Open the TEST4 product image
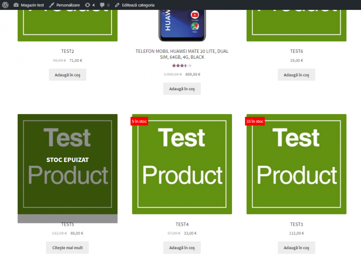Image resolution: width=361 pixels, height=264 pixels. click(182, 164)
